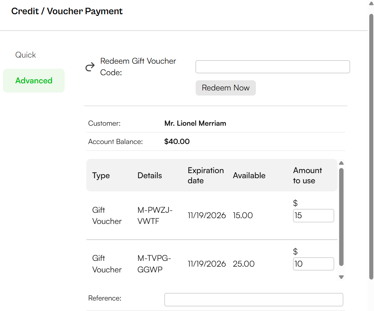Click amount field for voucher M-PWZJ-VWTF

(x=313, y=215)
